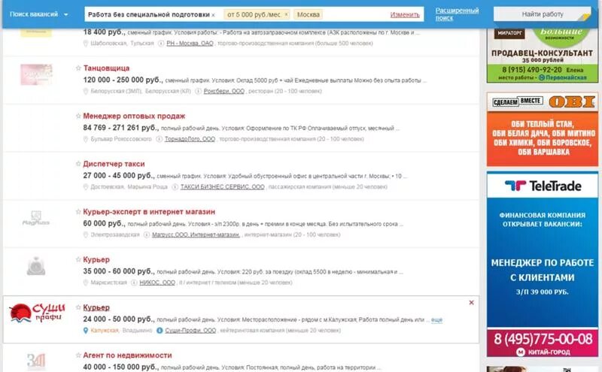Open the Рокбери, ООО company link
Screen dimensions: 602x372
(223, 91)
